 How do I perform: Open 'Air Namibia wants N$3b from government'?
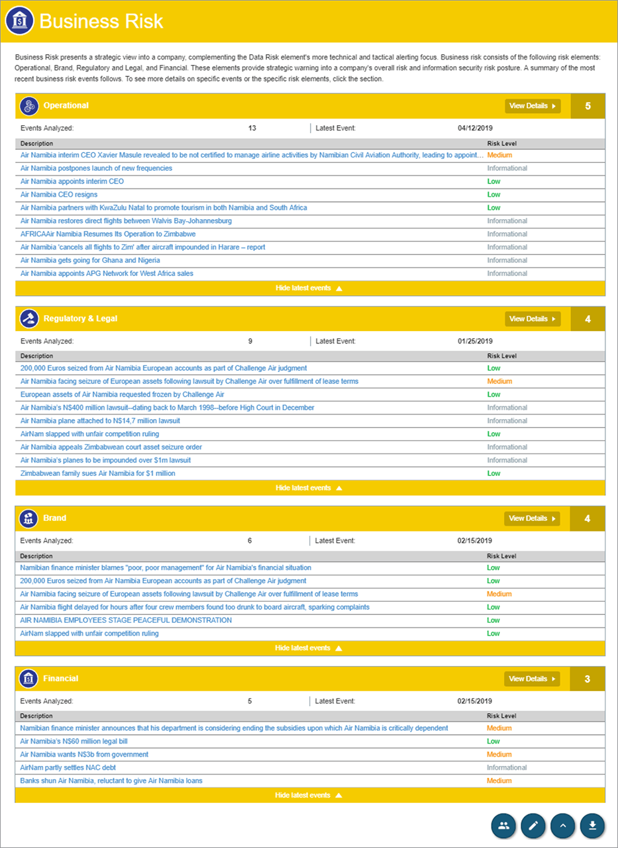(84, 755)
